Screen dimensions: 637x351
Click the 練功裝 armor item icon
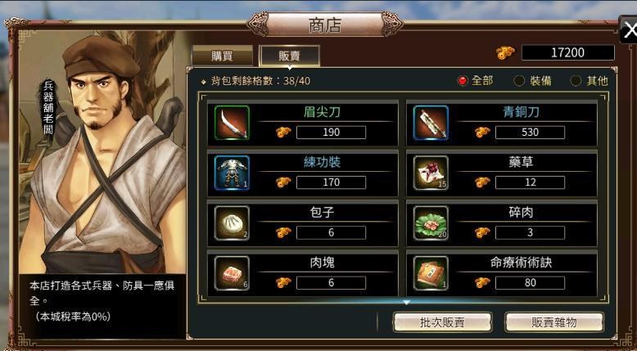232,173
